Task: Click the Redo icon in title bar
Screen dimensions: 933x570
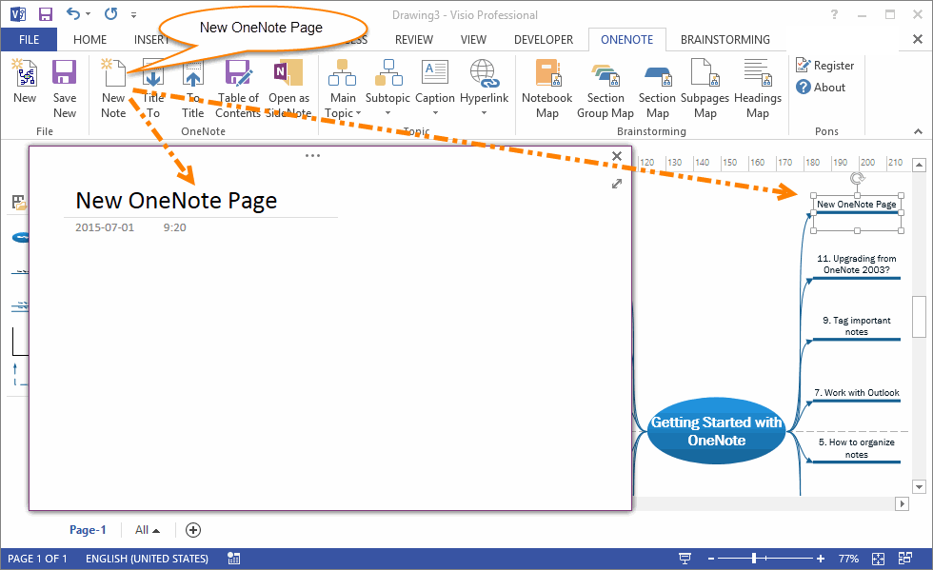Action: [x=110, y=13]
